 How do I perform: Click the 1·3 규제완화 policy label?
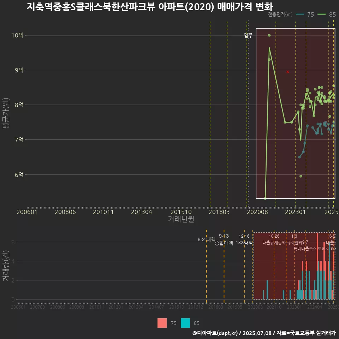[294, 239]
